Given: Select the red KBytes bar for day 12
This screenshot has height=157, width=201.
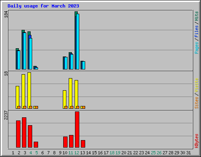Looking at the screenshot, I should (x=77, y=130).
